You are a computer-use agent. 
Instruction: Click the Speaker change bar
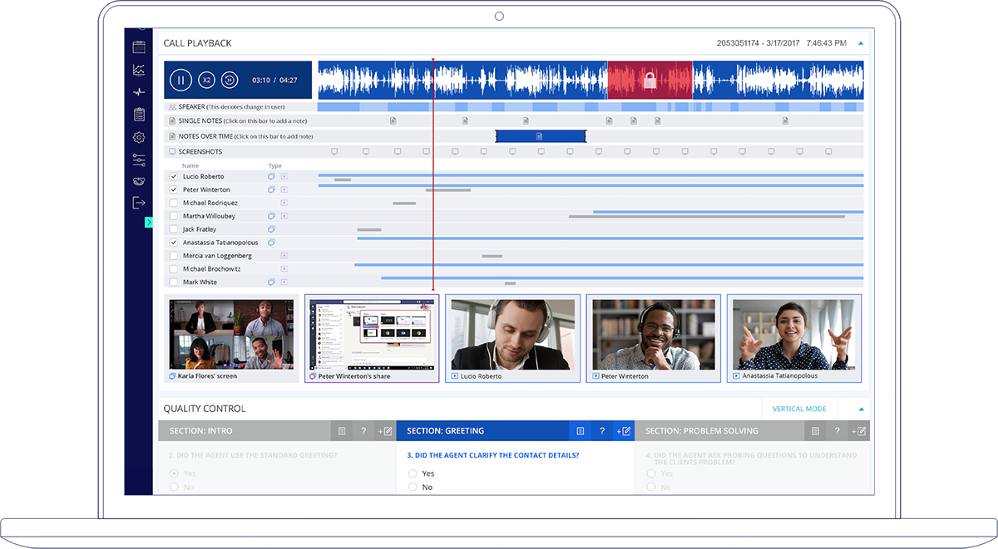[x=590, y=107]
